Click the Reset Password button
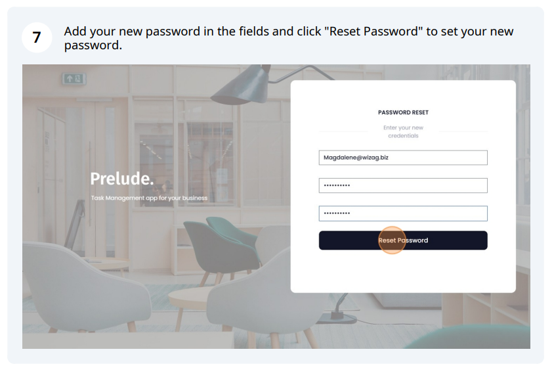The height and width of the screenshot is (383, 554). pyautogui.click(x=403, y=240)
